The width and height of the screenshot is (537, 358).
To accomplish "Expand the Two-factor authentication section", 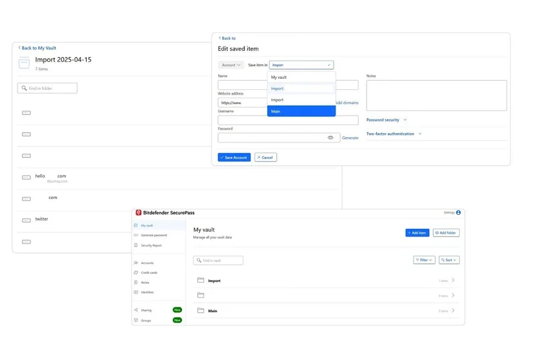I will click(394, 134).
